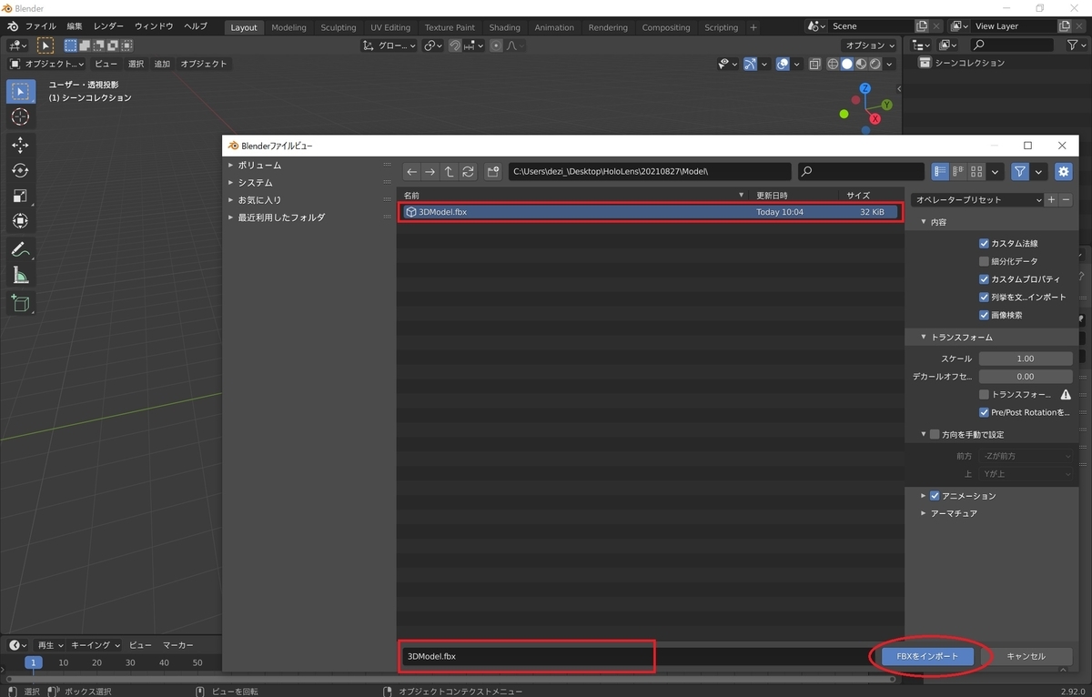The width and height of the screenshot is (1092, 697).
Task: Switch to Shading workspace tab
Action: (504, 27)
